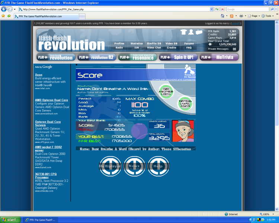
Task: Expand the address bar history dropdown
Action: click(x=211, y=9)
